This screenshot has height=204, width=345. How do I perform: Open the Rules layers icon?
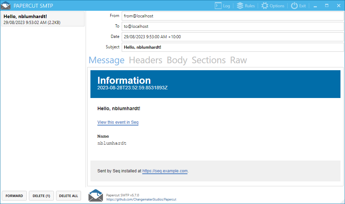click(x=240, y=6)
